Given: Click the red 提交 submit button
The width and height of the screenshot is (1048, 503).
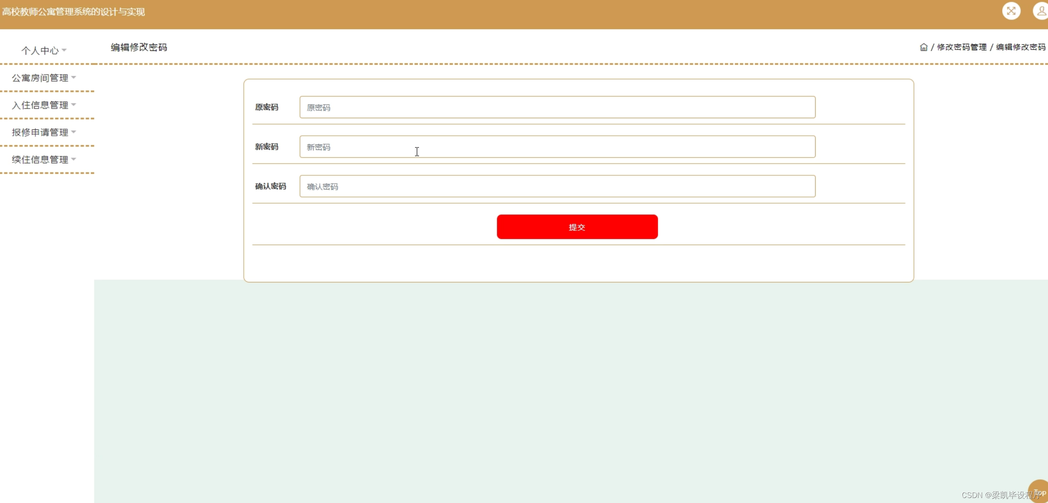Looking at the screenshot, I should [577, 227].
